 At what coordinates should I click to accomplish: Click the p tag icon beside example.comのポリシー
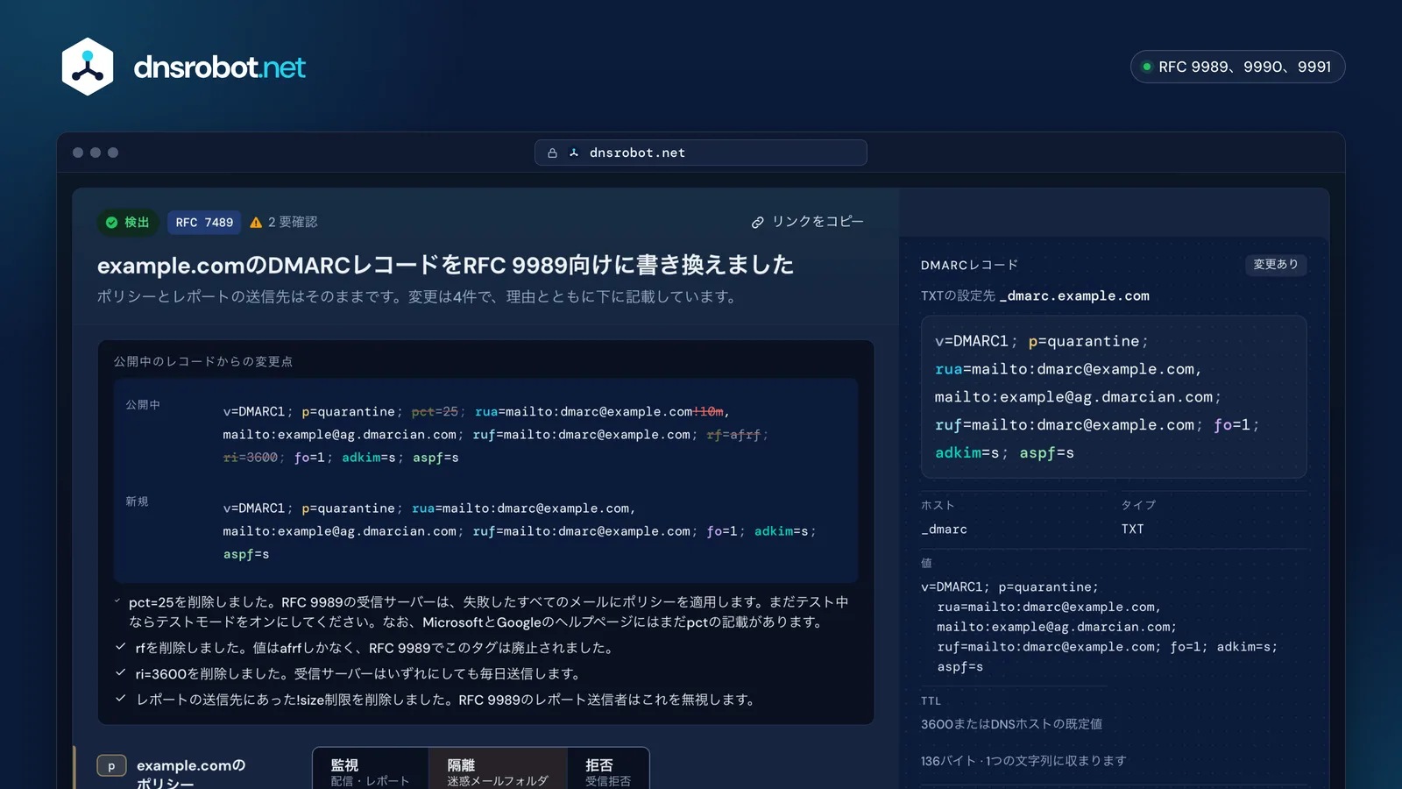point(111,766)
